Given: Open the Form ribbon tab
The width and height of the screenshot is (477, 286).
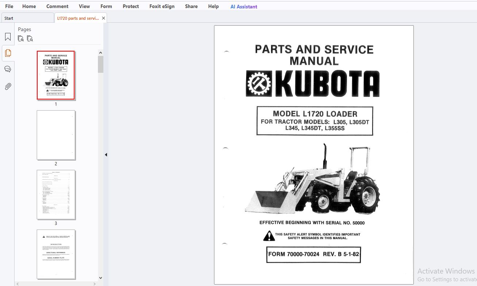Looking at the screenshot, I should 106,6.
